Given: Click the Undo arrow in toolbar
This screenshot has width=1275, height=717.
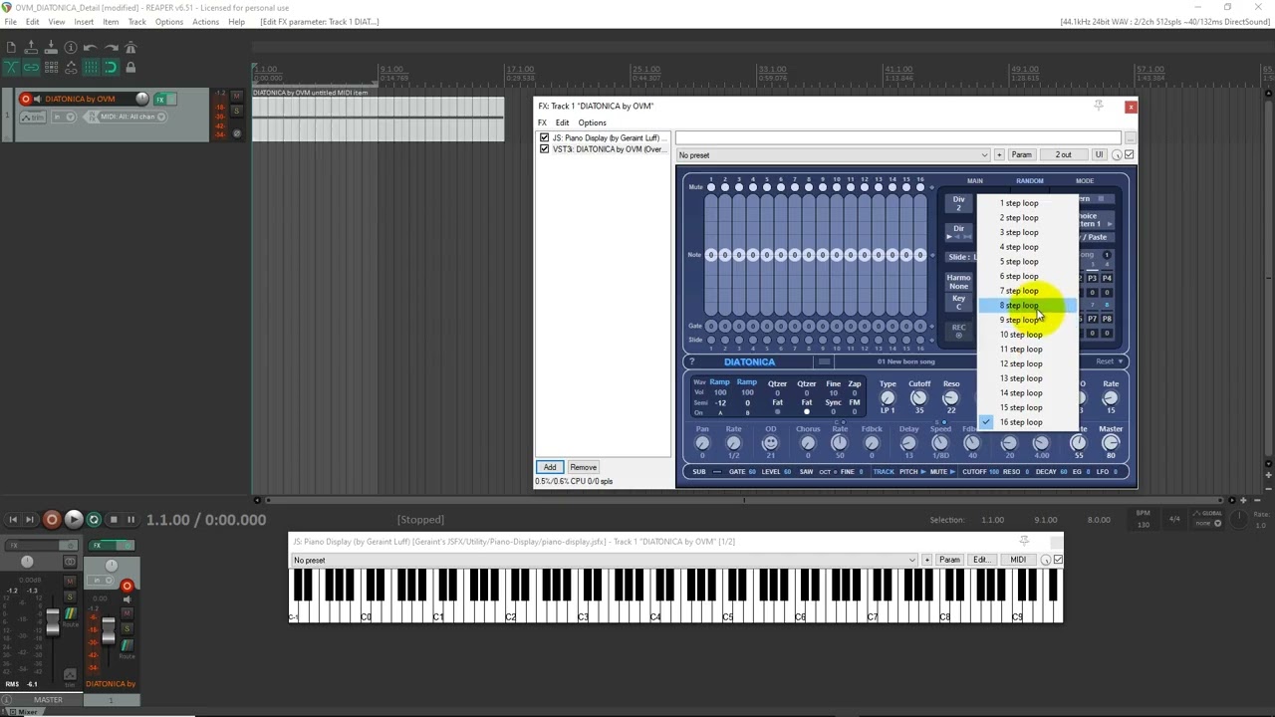Looking at the screenshot, I should coord(90,47).
